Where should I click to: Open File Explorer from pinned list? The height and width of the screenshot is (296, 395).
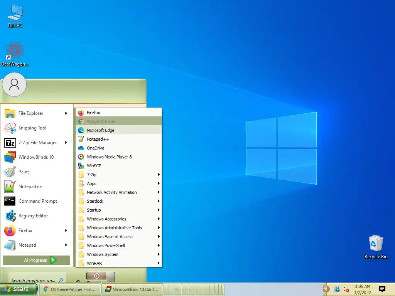click(x=37, y=113)
